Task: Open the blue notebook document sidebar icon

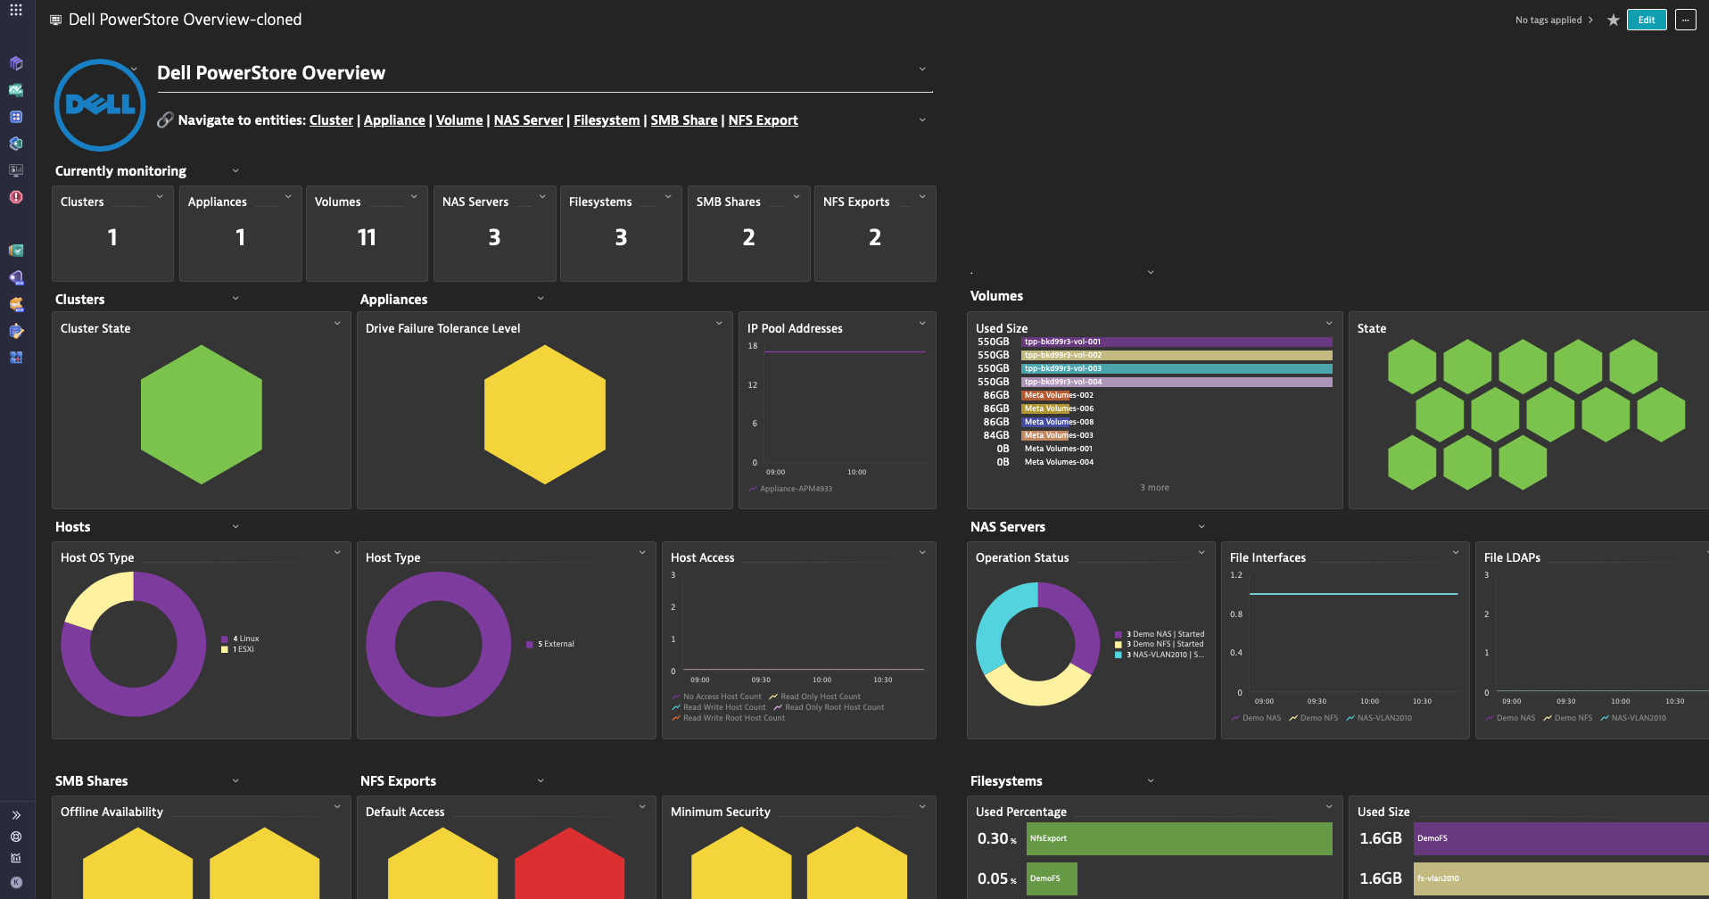Action: (16, 331)
